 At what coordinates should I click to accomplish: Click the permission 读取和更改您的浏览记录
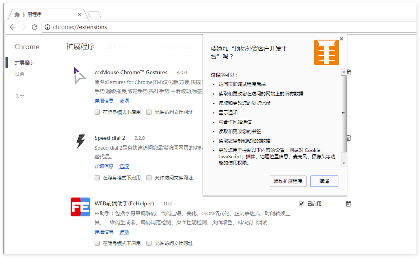click(245, 103)
